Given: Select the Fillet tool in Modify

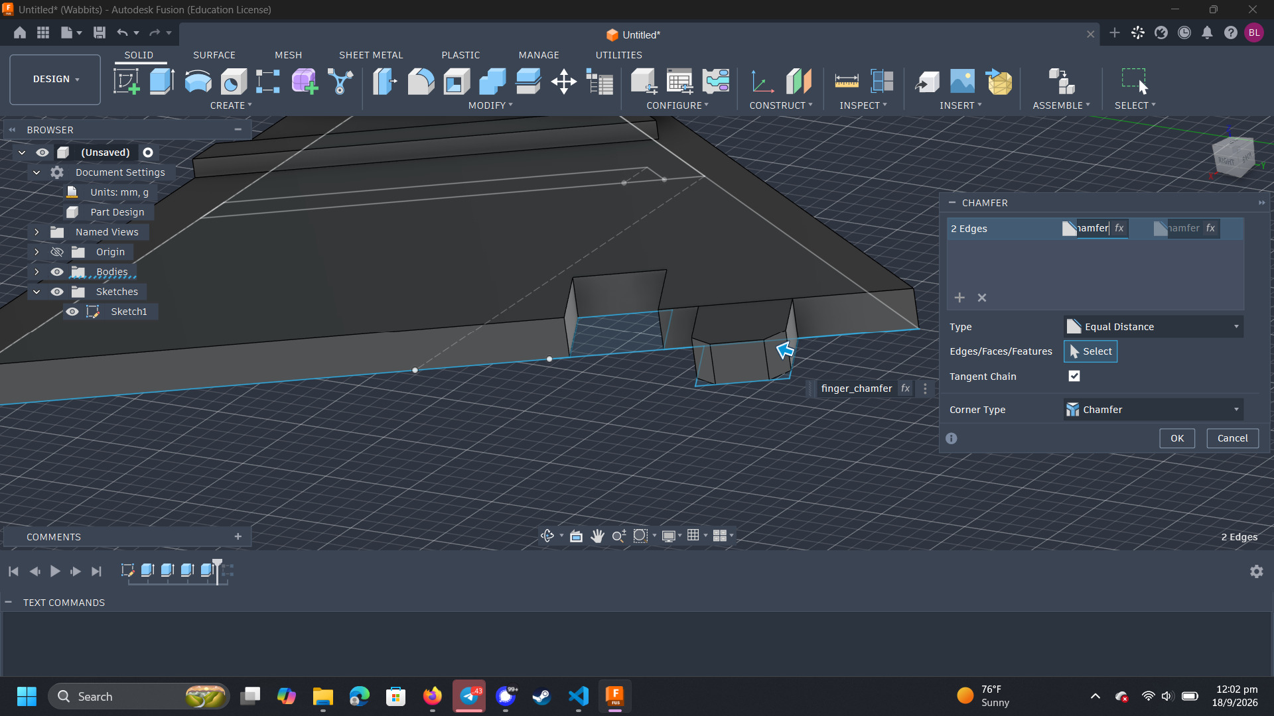Looking at the screenshot, I should pyautogui.click(x=421, y=82).
